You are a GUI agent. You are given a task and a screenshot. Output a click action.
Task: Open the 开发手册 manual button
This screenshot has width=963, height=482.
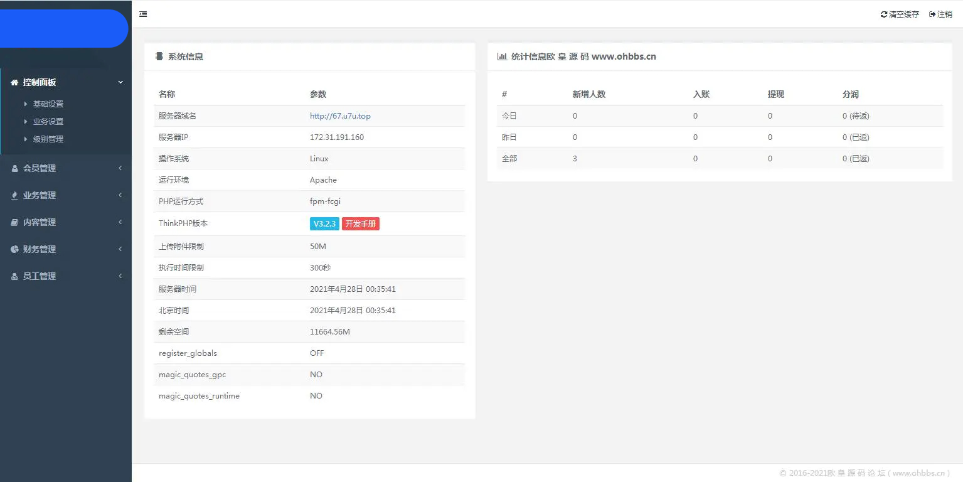(360, 223)
